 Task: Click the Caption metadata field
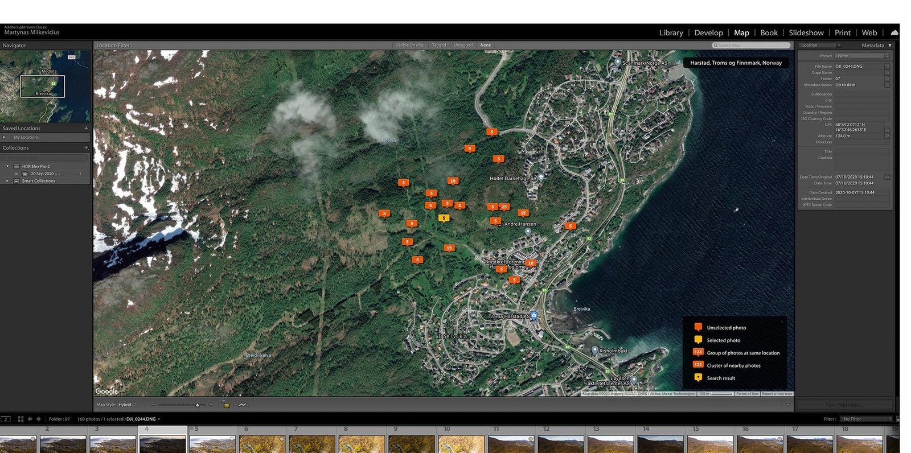pyautogui.click(x=862, y=163)
